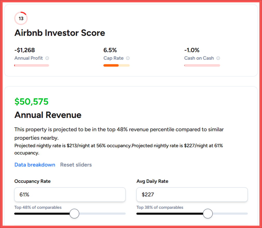Click the Occupancy Rate label
The height and width of the screenshot is (228, 262).
click(x=32, y=181)
